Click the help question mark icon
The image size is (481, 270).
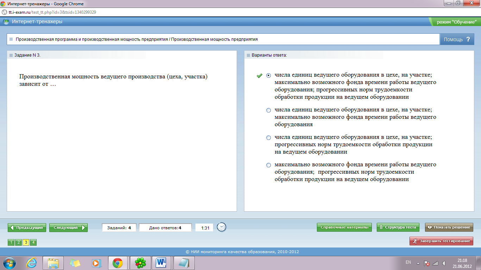click(x=468, y=39)
